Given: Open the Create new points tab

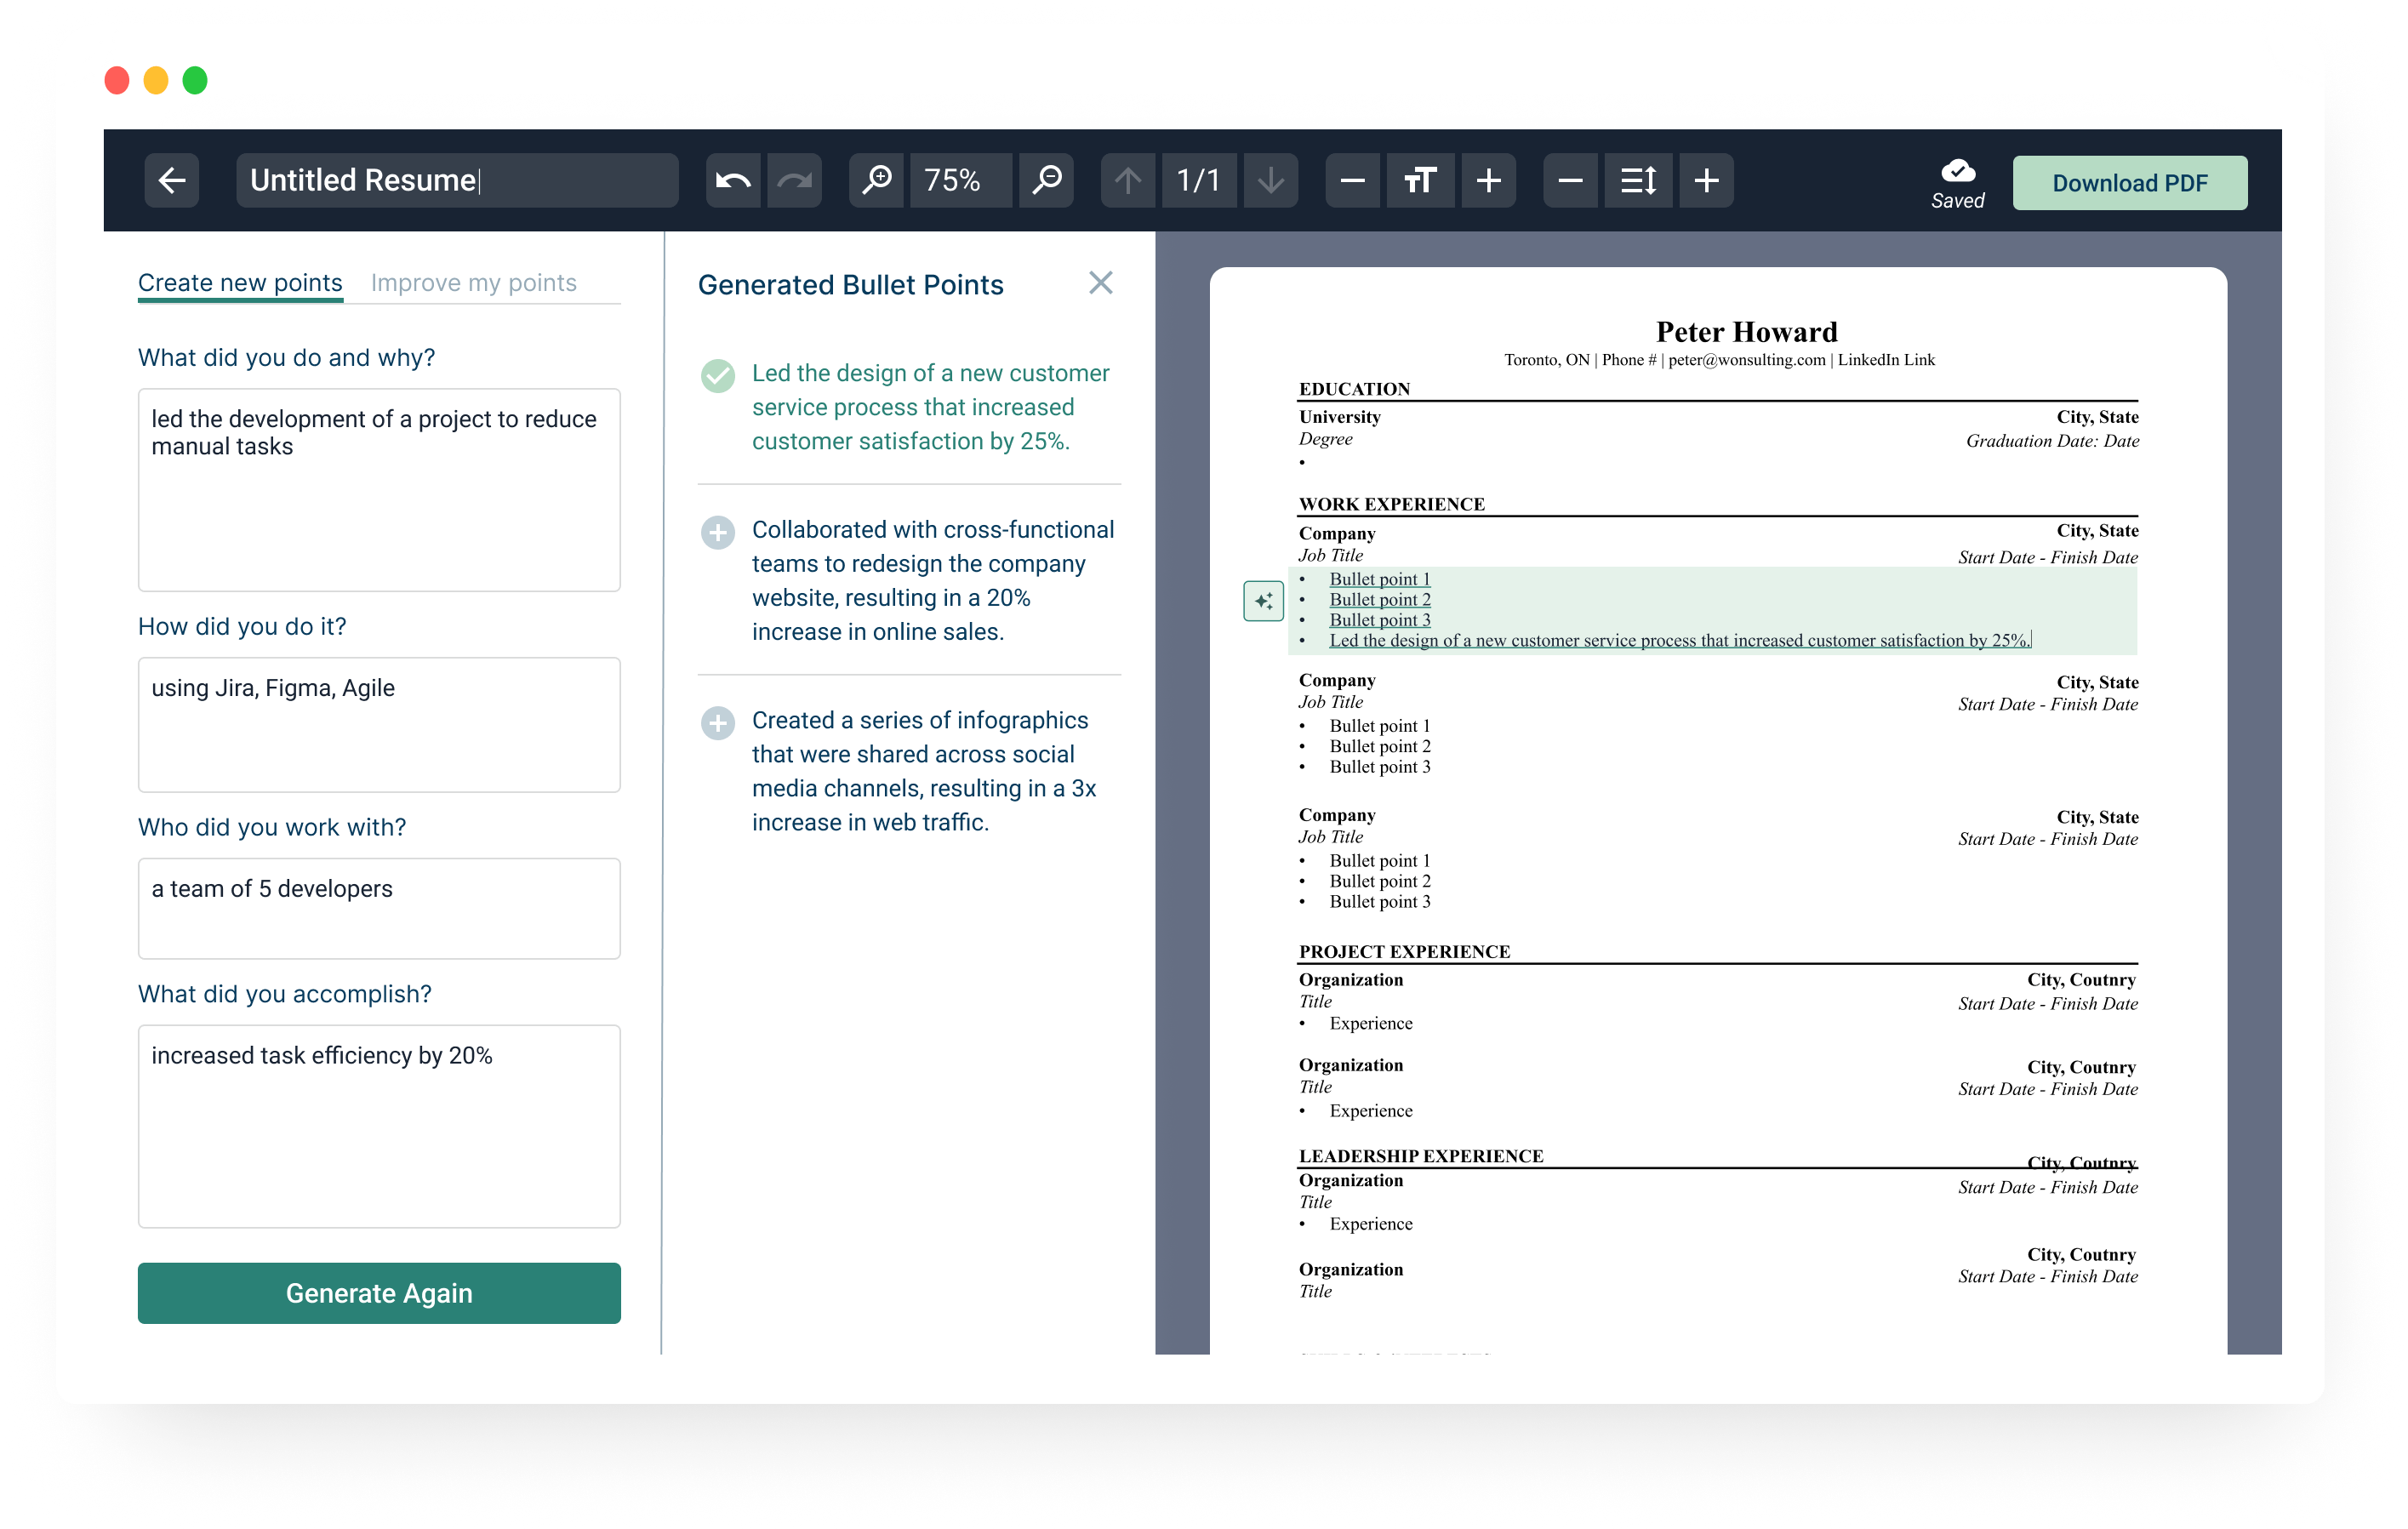Looking at the screenshot, I should [239, 283].
